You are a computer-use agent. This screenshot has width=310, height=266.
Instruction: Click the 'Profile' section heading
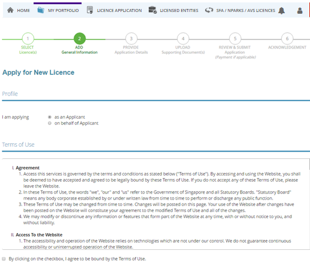(10, 93)
